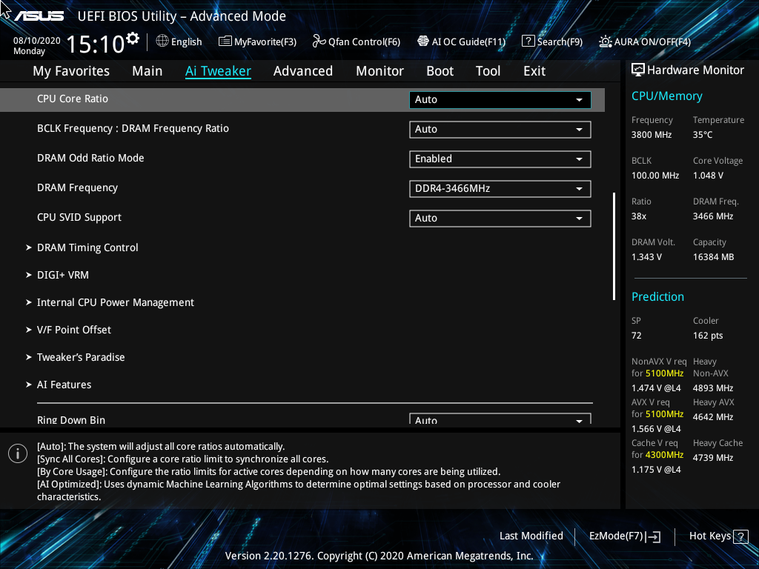Select the CPU Core Ratio label
The width and height of the screenshot is (759, 569).
[73, 99]
